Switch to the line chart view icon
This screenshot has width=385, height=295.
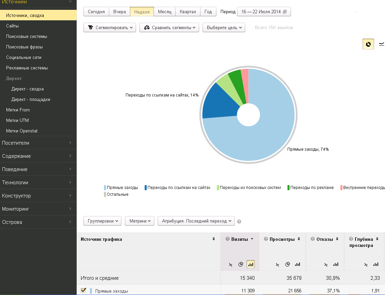pyautogui.click(x=382, y=44)
